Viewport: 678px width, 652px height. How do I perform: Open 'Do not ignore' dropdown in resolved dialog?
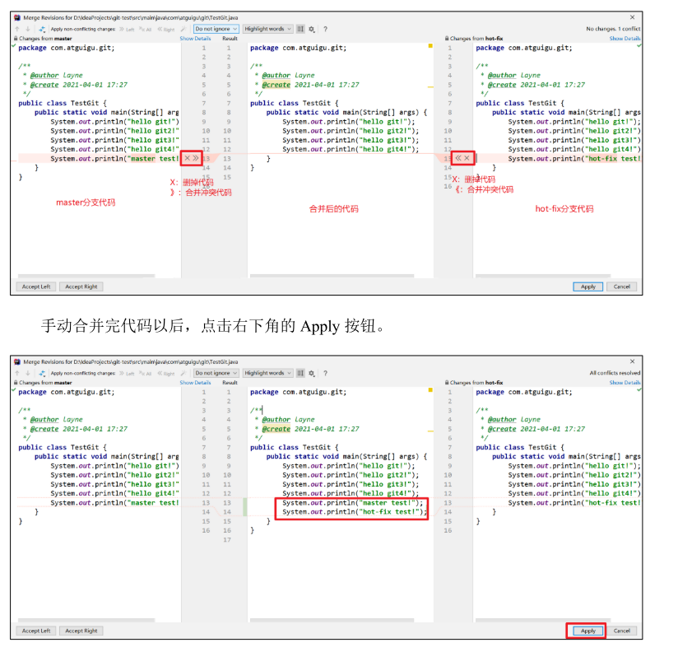tap(216, 373)
